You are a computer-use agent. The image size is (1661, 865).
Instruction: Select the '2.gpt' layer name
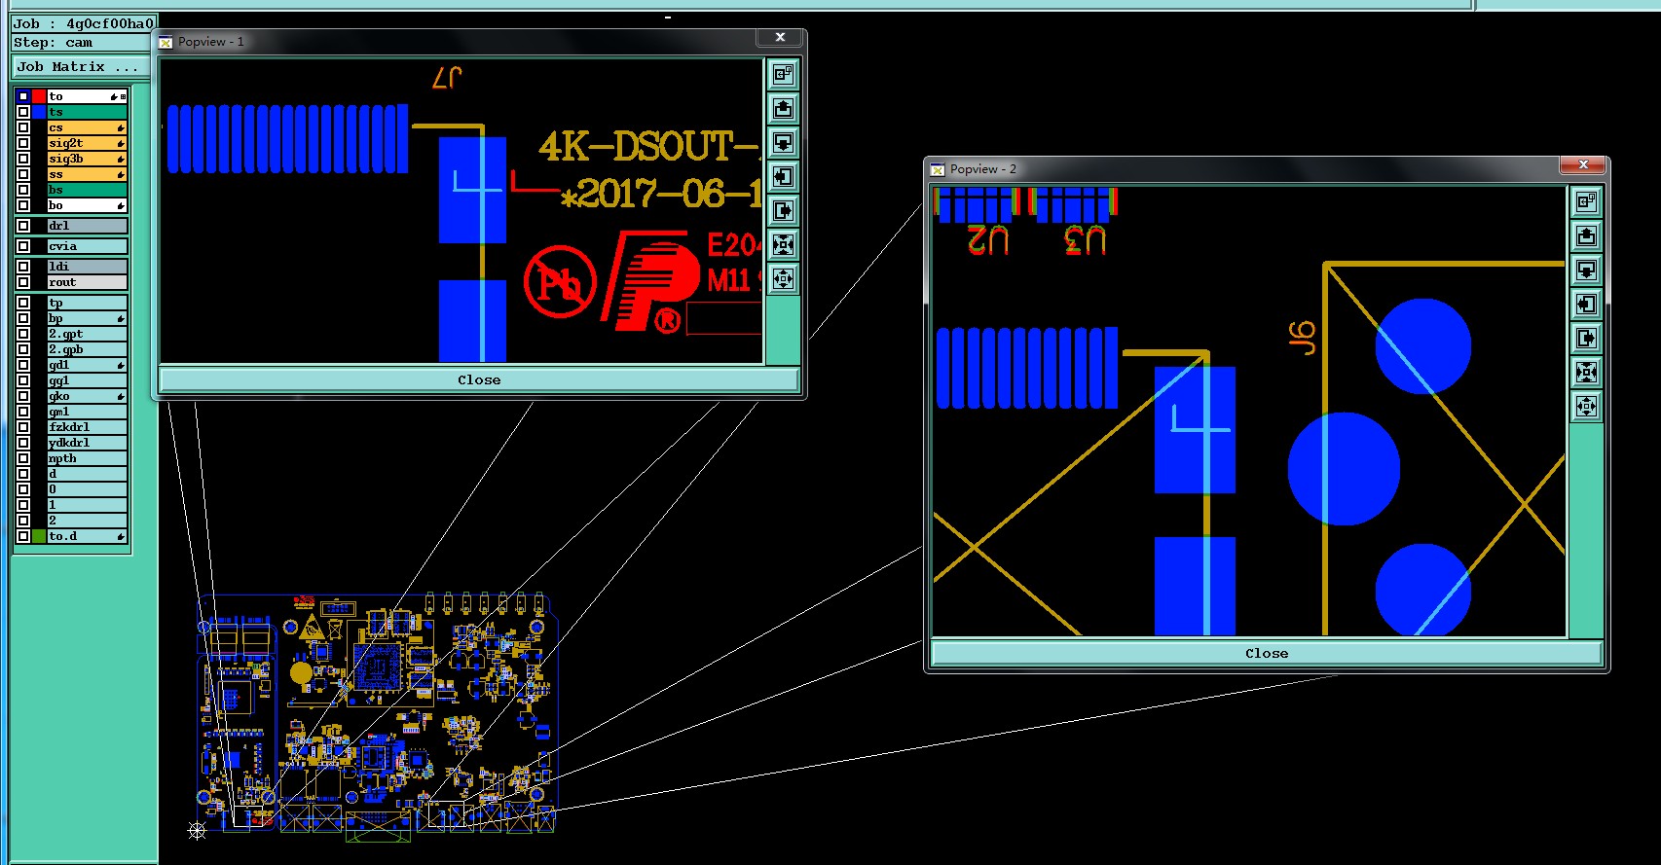tap(88, 334)
